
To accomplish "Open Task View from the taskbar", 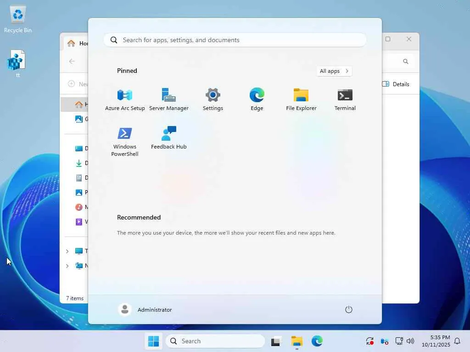I will 276,341.
